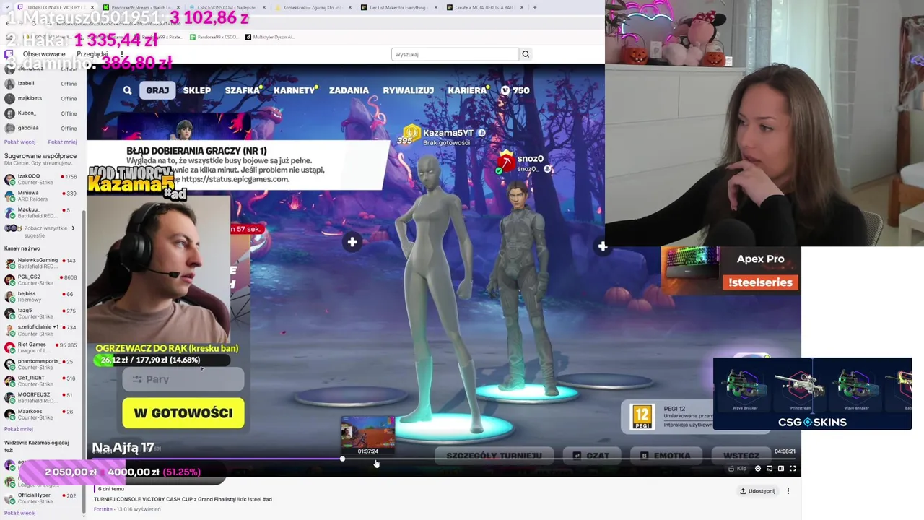Open the Twitch logo home icon
The image size is (924, 520).
pos(9,54)
